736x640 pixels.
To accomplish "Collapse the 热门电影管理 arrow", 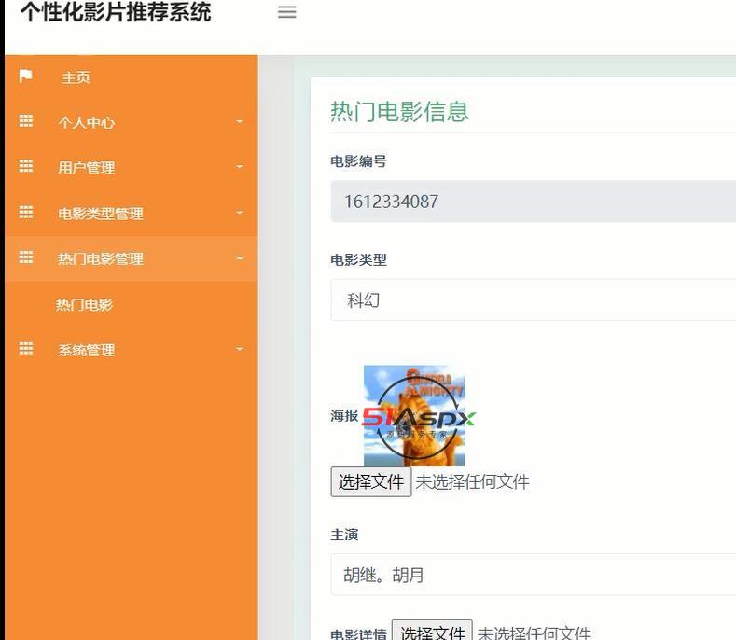I will click(240, 258).
